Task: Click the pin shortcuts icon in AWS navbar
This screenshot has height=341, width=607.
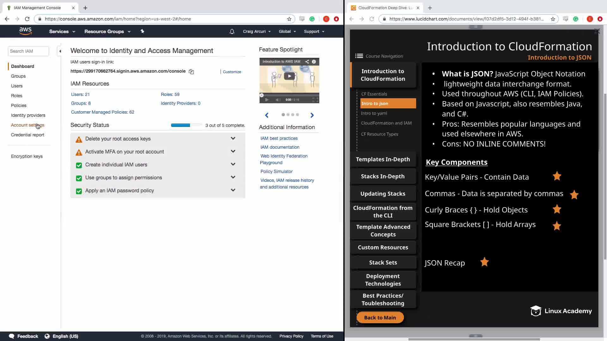Action: (x=142, y=31)
